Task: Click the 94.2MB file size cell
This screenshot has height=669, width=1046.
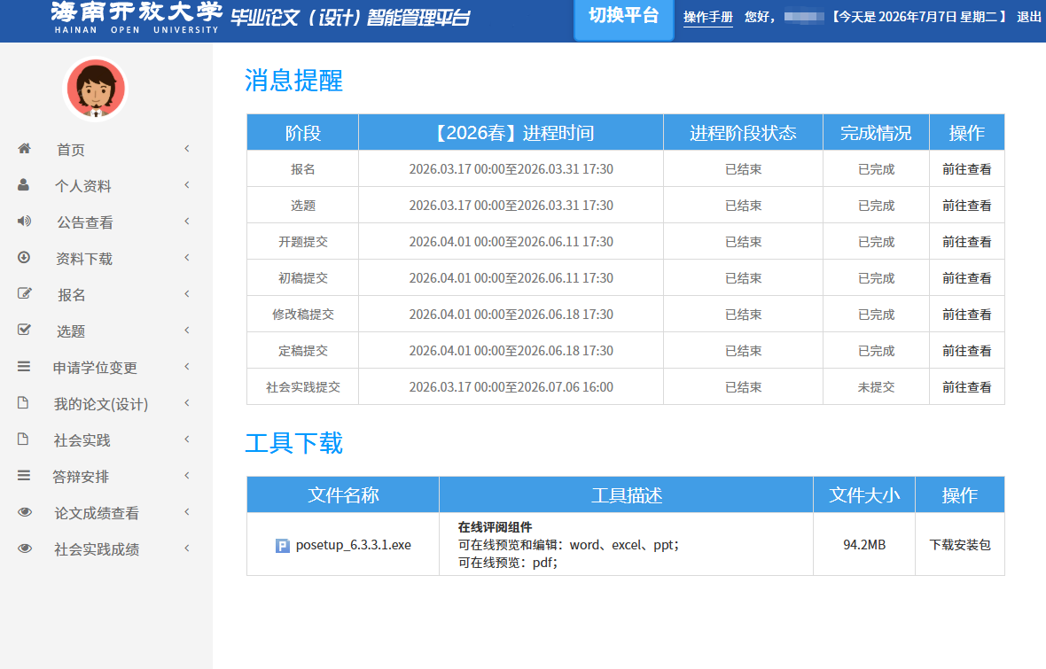Action: [x=864, y=545]
